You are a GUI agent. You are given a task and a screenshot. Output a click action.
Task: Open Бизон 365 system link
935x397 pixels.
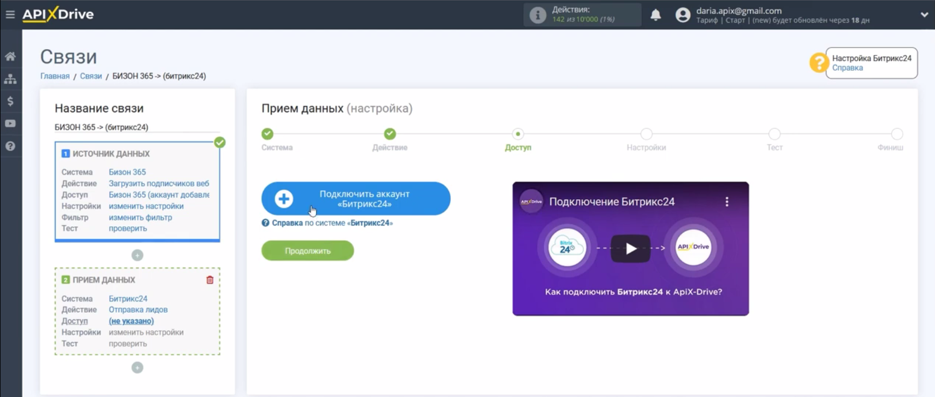(x=128, y=172)
